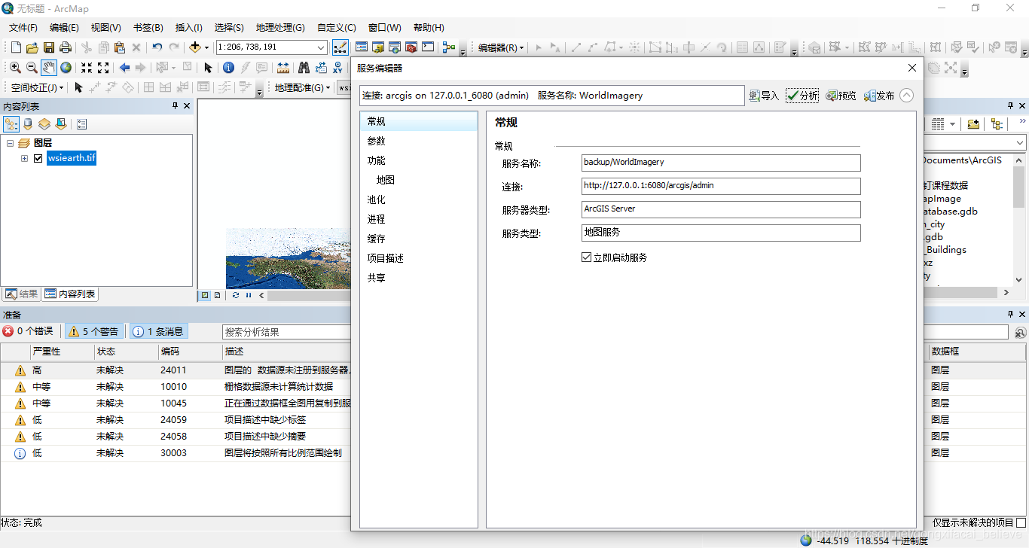Screen dimensions: 1029x548
Task: Click the 预览 button
Action: click(x=841, y=96)
